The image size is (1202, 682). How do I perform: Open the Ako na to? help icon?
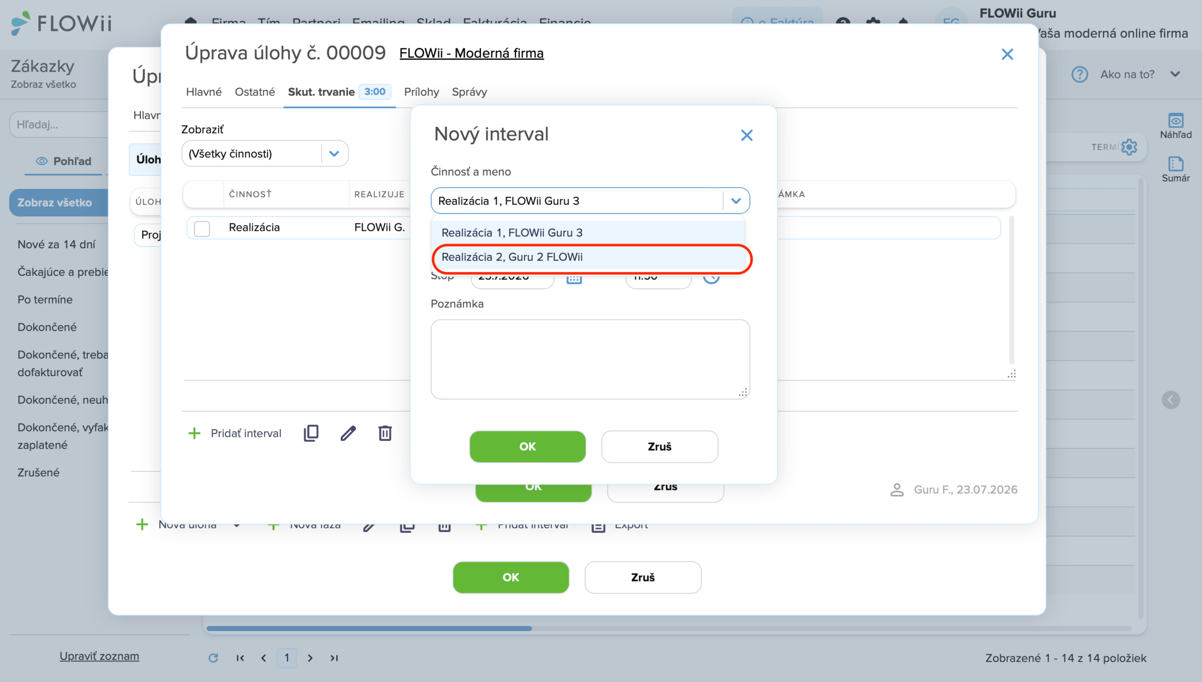coord(1079,74)
